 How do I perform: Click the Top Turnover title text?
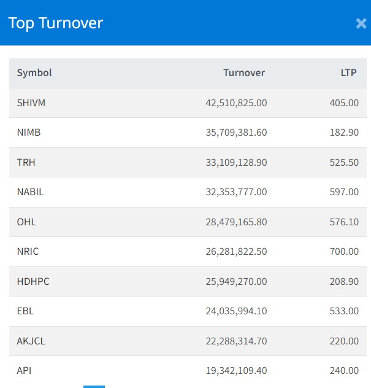[55, 23]
